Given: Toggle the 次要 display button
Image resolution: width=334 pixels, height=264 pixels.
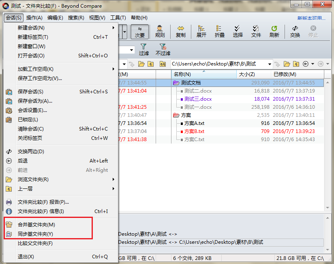Looking at the screenshot, I should (140, 31).
